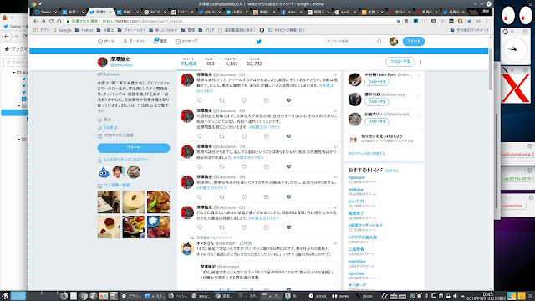Click the search magnifier in the Twitter header
Screen dimensions: 535x301
click(x=379, y=41)
